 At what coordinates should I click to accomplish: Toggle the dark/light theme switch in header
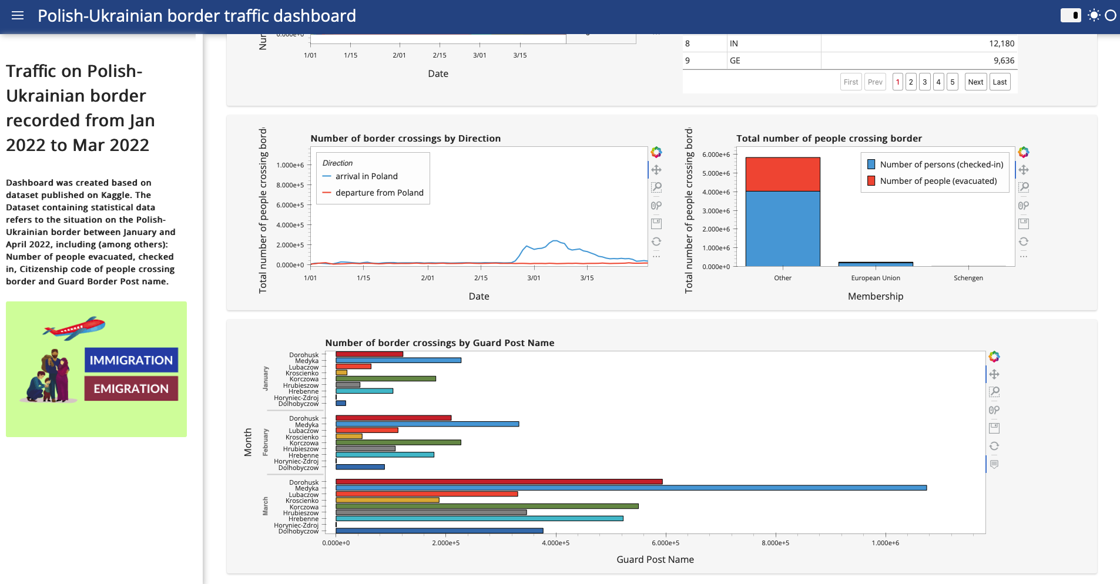(1072, 15)
